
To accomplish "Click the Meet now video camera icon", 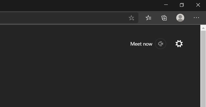I will [160, 44].
